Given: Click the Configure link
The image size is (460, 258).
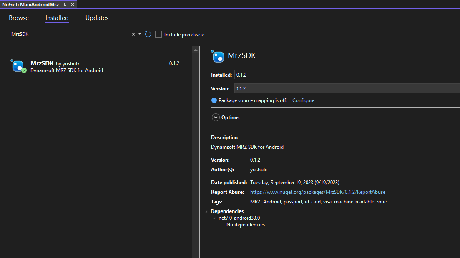Looking at the screenshot, I should click(303, 100).
